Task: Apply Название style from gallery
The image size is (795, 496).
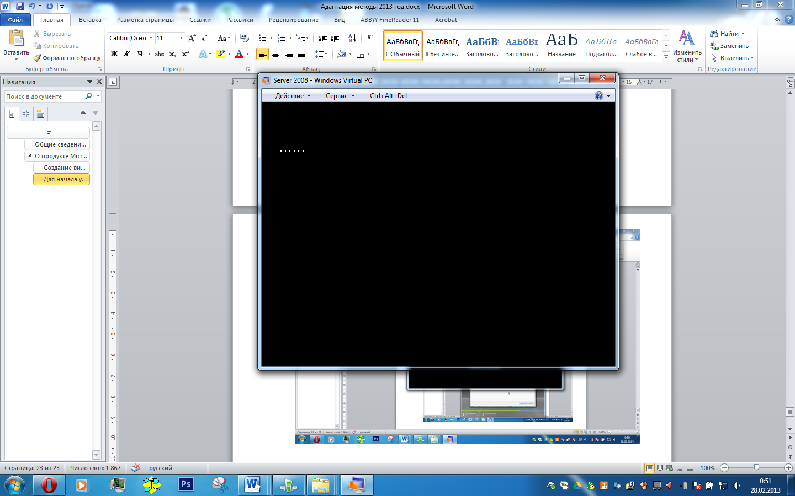Action: (x=561, y=45)
